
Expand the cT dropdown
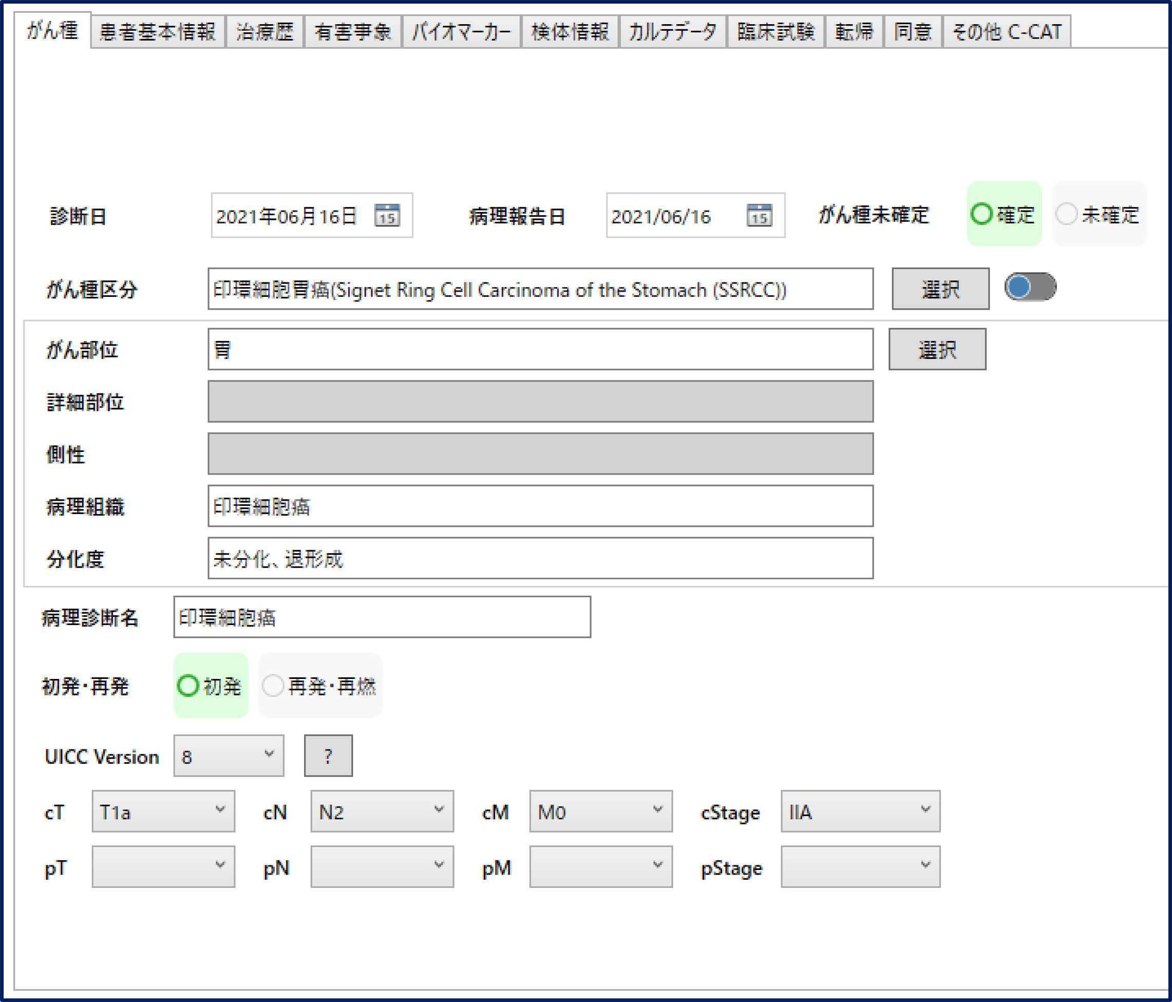163,811
